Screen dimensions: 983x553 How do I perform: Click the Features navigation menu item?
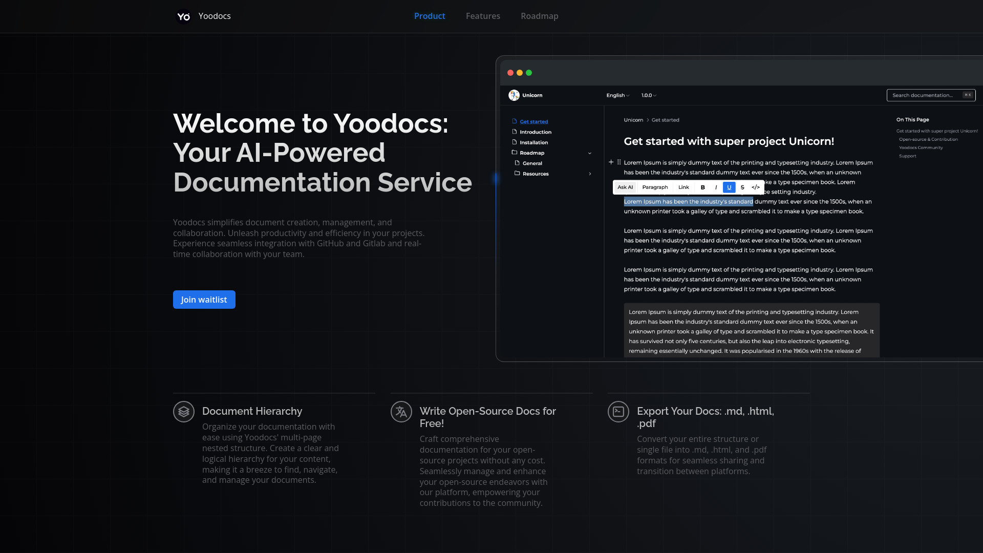pos(483,15)
